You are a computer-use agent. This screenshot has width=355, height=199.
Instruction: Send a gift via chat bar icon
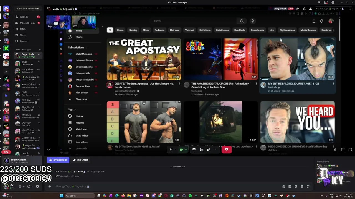283,187
